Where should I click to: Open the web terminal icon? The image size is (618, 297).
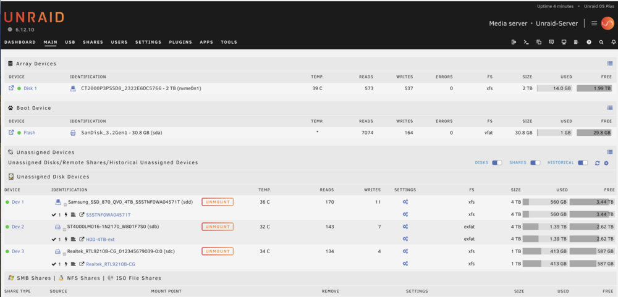(x=526, y=42)
